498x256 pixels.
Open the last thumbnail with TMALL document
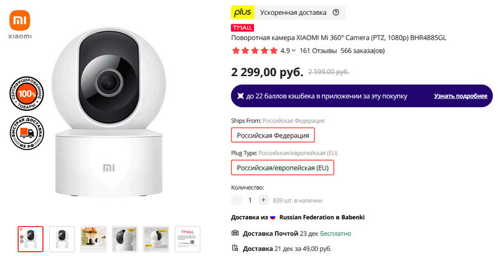[x=187, y=239]
